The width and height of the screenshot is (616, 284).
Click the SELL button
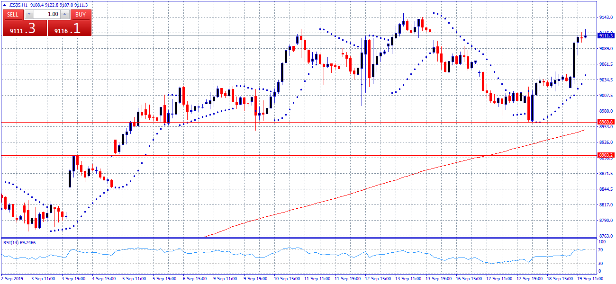point(13,14)
